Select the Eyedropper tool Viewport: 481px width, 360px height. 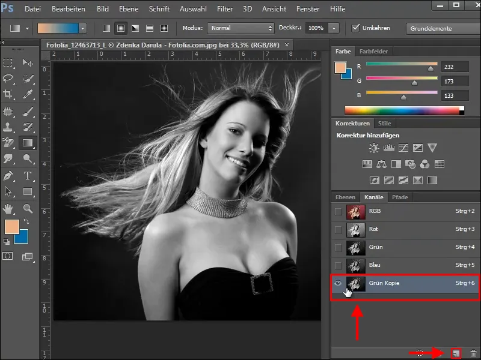(x=28, y=94)
